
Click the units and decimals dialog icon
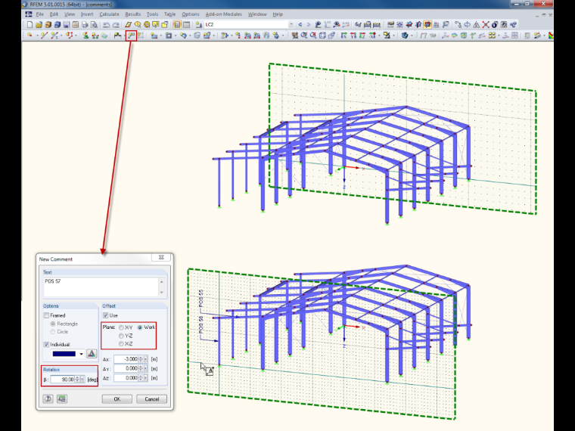tap(62, 398)
